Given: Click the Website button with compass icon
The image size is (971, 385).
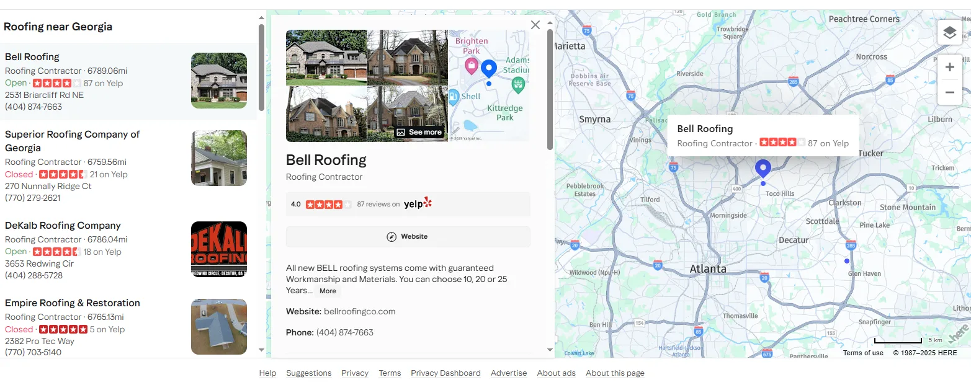Looking at the screenshot, I should (408, 237).
